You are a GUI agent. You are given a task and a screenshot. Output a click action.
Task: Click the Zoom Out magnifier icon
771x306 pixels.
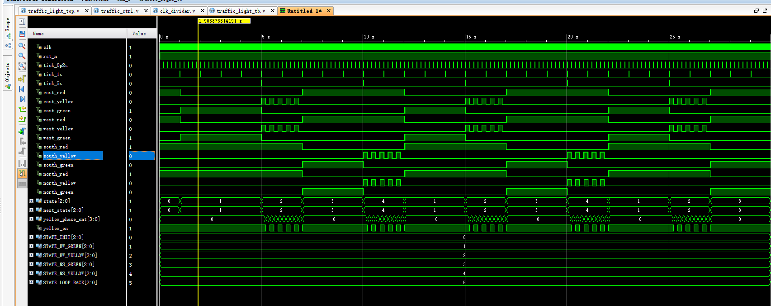coord(22,56)
